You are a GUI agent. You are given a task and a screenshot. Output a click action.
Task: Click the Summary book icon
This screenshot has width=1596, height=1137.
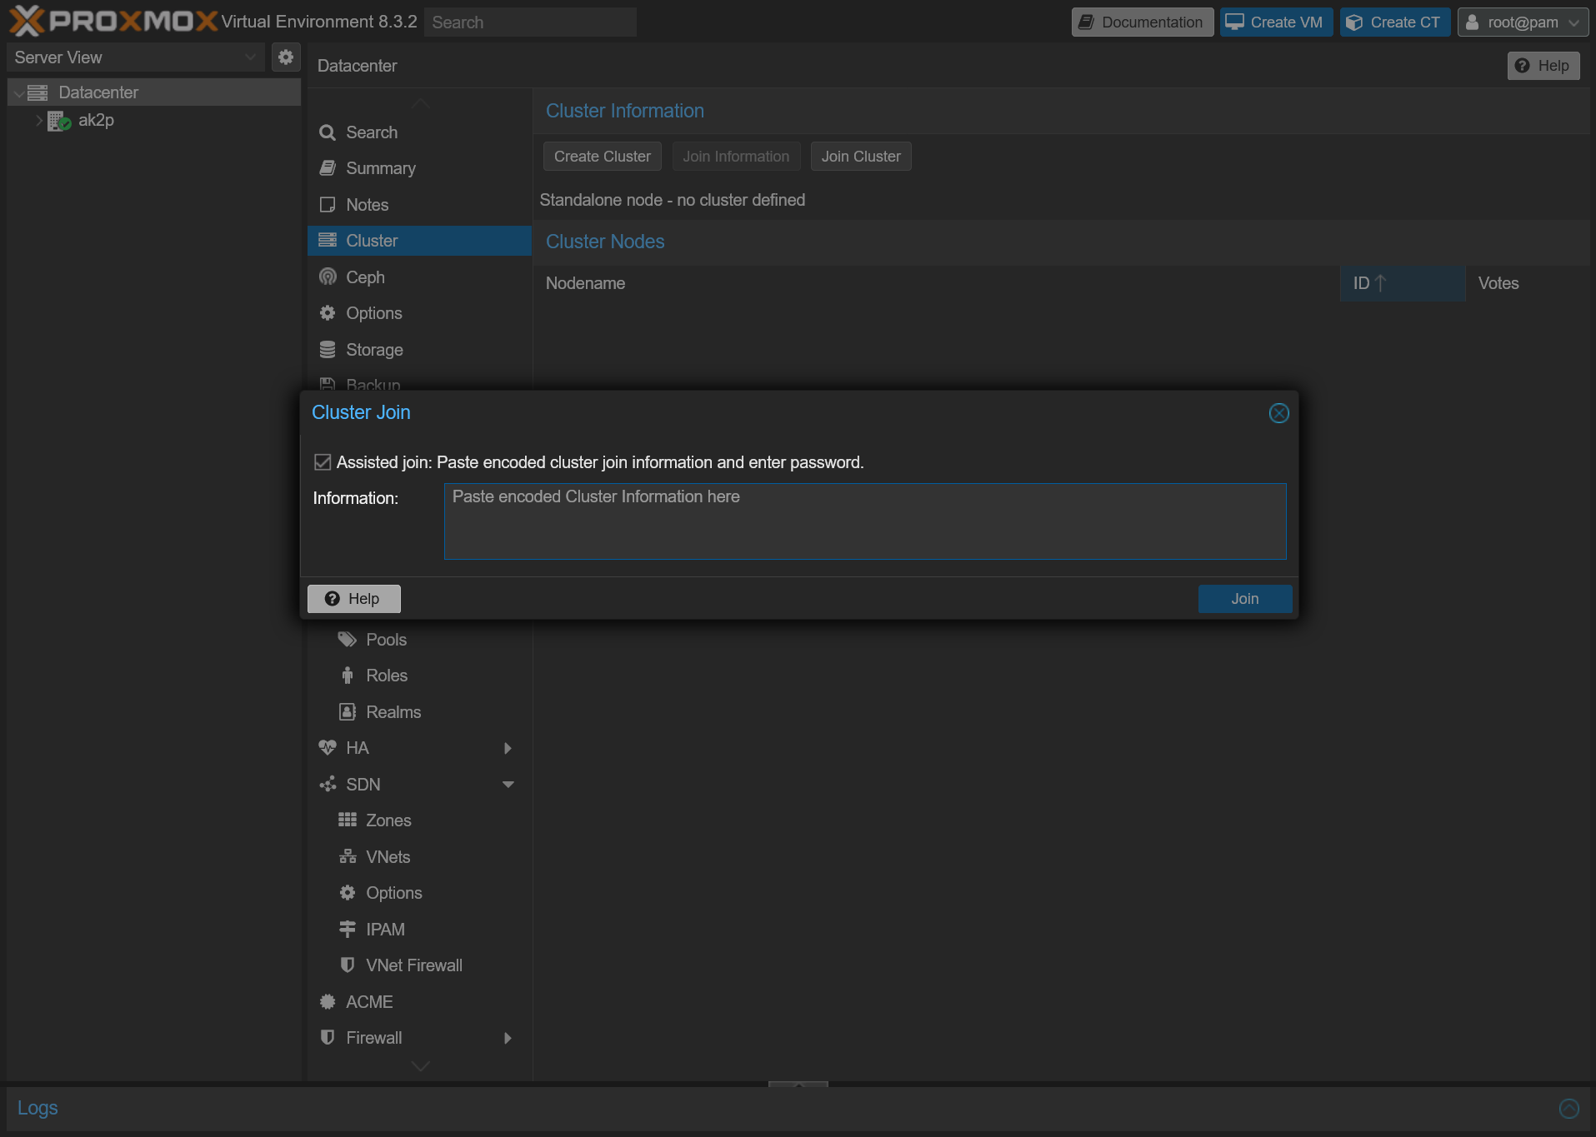click(328, 168)
